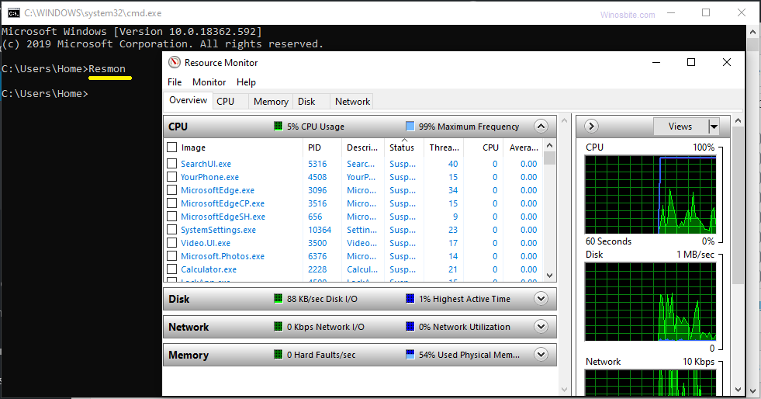This screenshot has width=761, height=399.
Task: Check the SearchUI.exe process checkbox
Action: tap(172, 164)
